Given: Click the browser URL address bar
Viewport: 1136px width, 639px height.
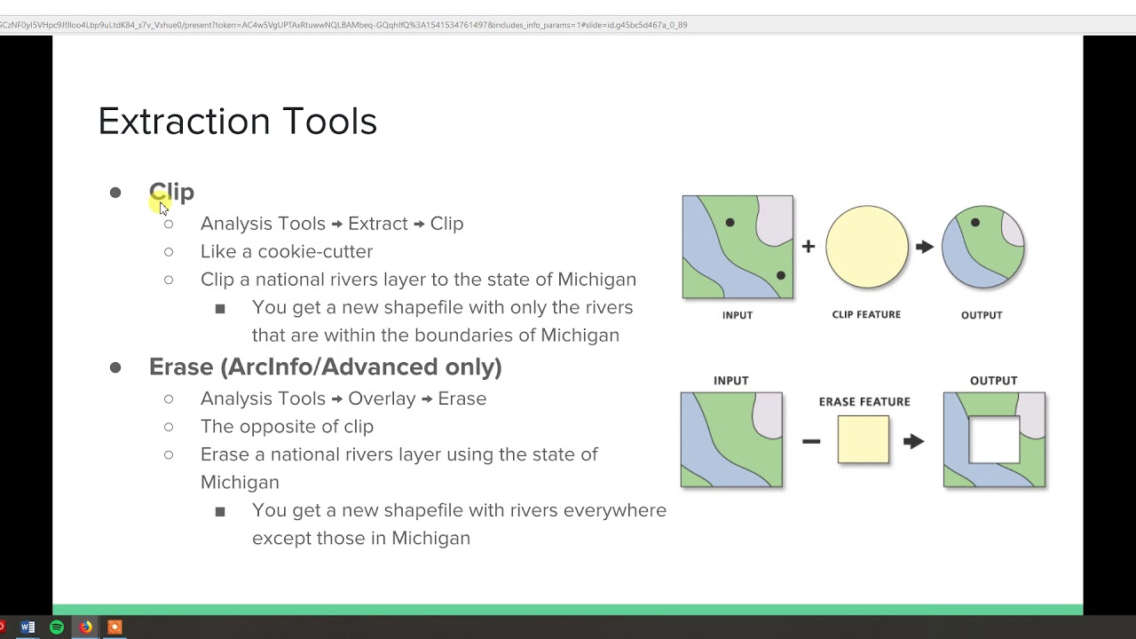Looking at the screenshot, I should (568, 25).
